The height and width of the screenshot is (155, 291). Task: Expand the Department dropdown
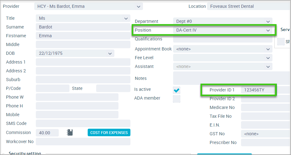click(x=268, y=22)
